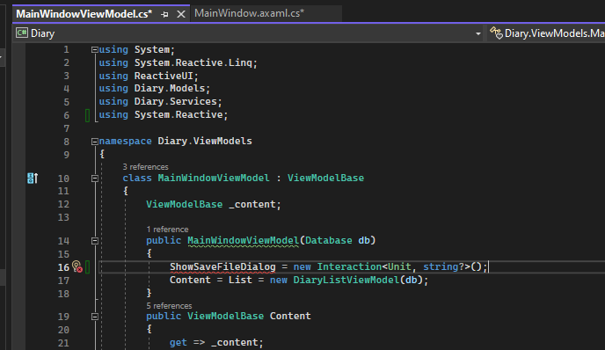Click the MainWindowViewModel constructor name
605x350 pixels.
243,240
